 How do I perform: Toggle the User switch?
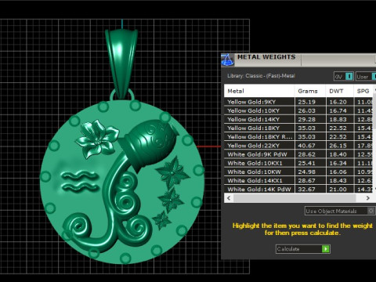pos(366,76)
